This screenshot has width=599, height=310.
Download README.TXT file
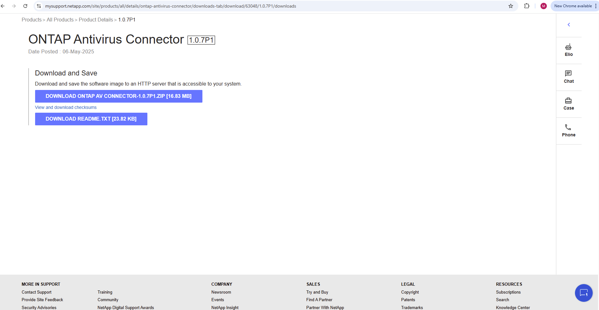tap(91, 119)
